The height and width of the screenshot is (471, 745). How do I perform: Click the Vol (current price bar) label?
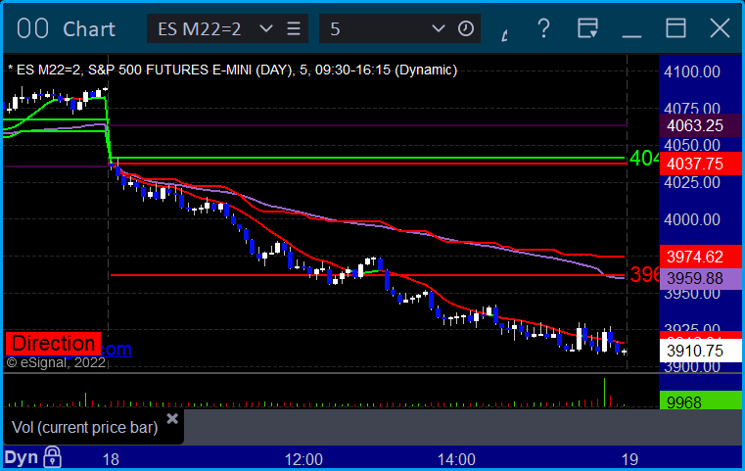84,427
